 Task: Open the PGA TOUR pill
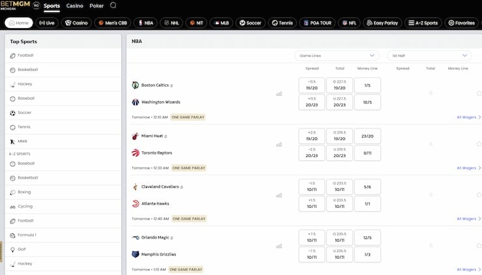click(x=318, y=23)
